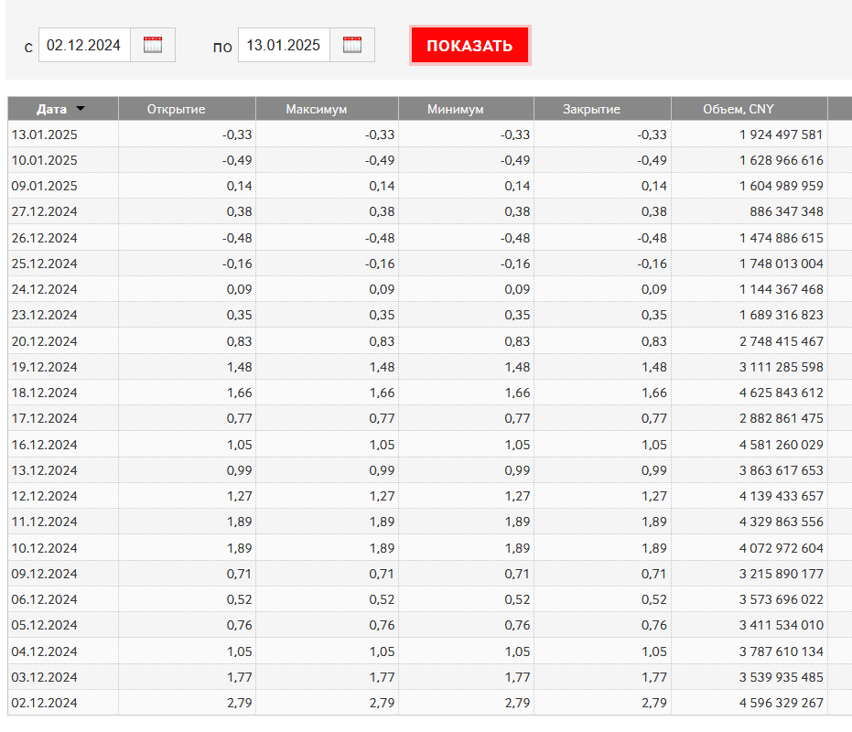Screen dimensions: 852x732
Task: Click volume value 3 215 890 177
Action: 781,574
